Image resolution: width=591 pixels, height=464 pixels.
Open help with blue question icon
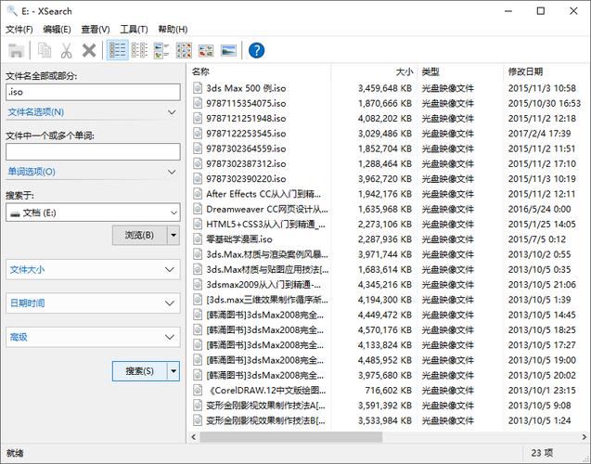[x=256, y=50]
